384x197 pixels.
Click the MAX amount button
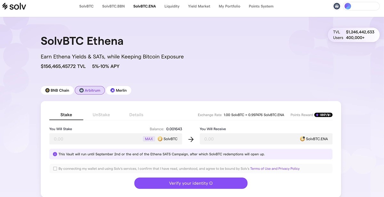click(149, 139)
